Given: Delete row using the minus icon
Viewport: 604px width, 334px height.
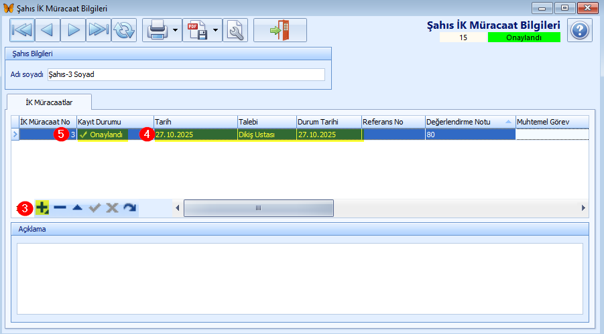Looking at the screenshot, I should (60, 208).
